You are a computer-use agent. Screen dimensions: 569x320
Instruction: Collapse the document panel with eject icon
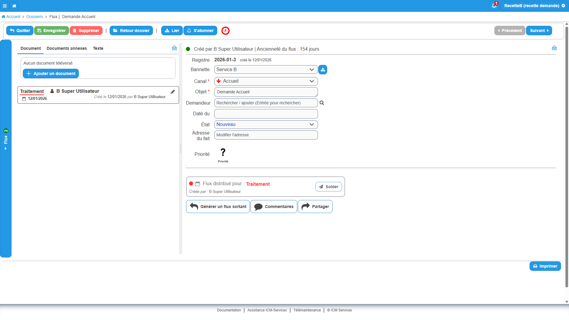(x=174, y=48)
